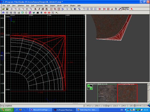
Task: Click the magenta square patch icon
Action: (x=30, y=13)
